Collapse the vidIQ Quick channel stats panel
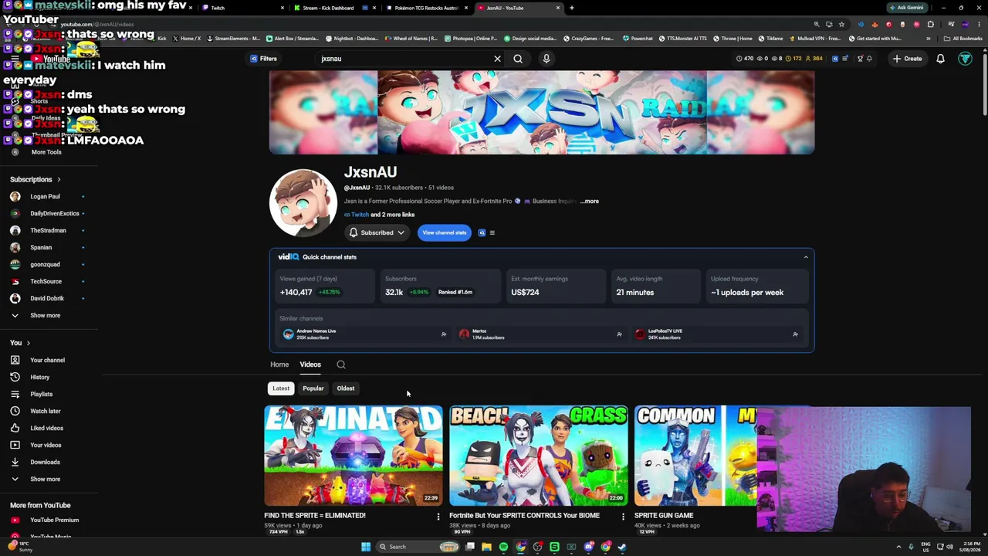 (806, 257)
